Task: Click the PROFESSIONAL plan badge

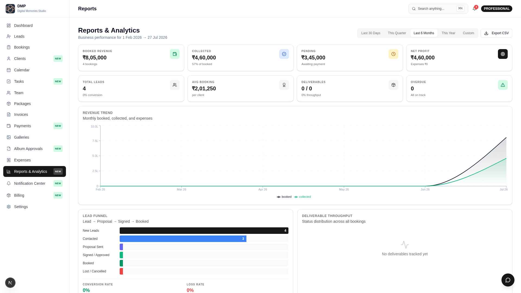Action: click(497, 9)
